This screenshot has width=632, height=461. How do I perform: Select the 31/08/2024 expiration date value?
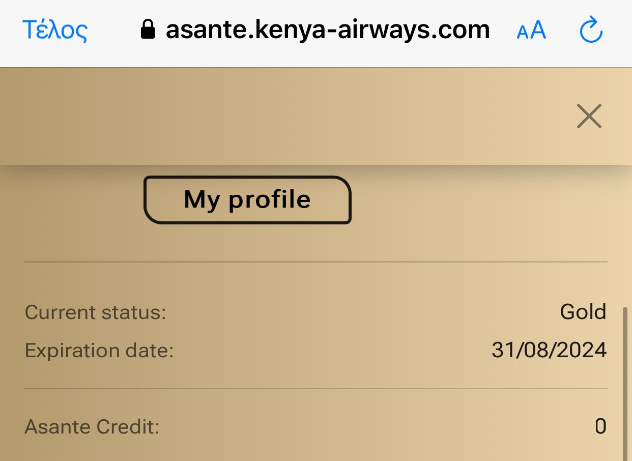(549, 350)
